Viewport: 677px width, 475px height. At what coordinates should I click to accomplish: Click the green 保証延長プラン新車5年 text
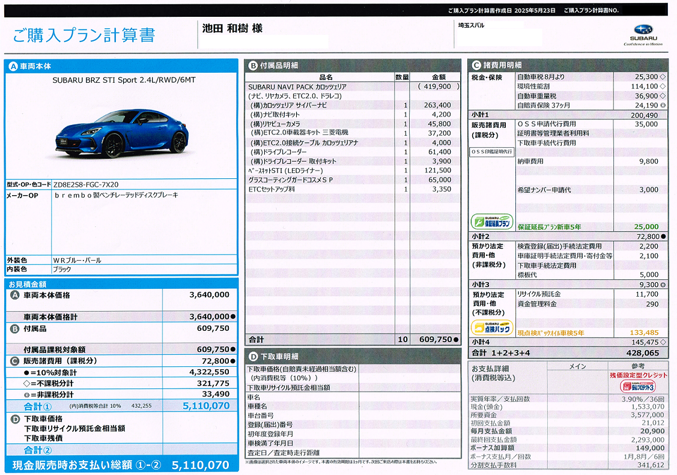[x=549, y=227]
